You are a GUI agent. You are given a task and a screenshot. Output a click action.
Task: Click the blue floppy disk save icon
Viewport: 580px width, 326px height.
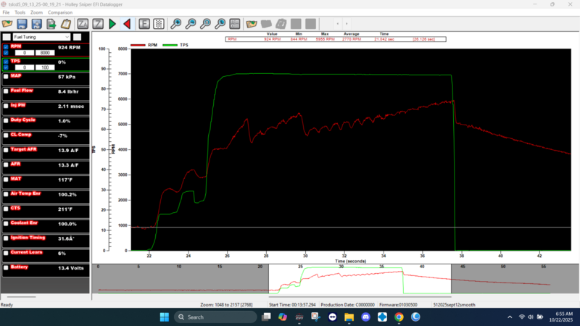22,24
